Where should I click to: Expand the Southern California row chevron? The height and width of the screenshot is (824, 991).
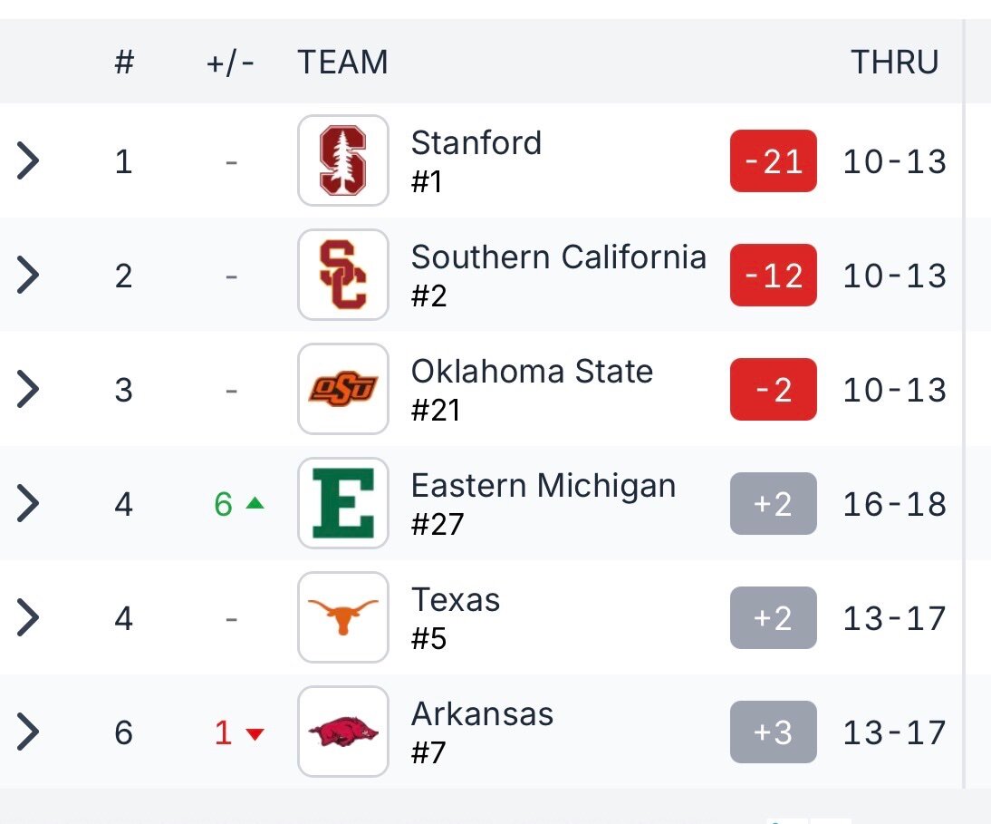click(x=28, y=275)
